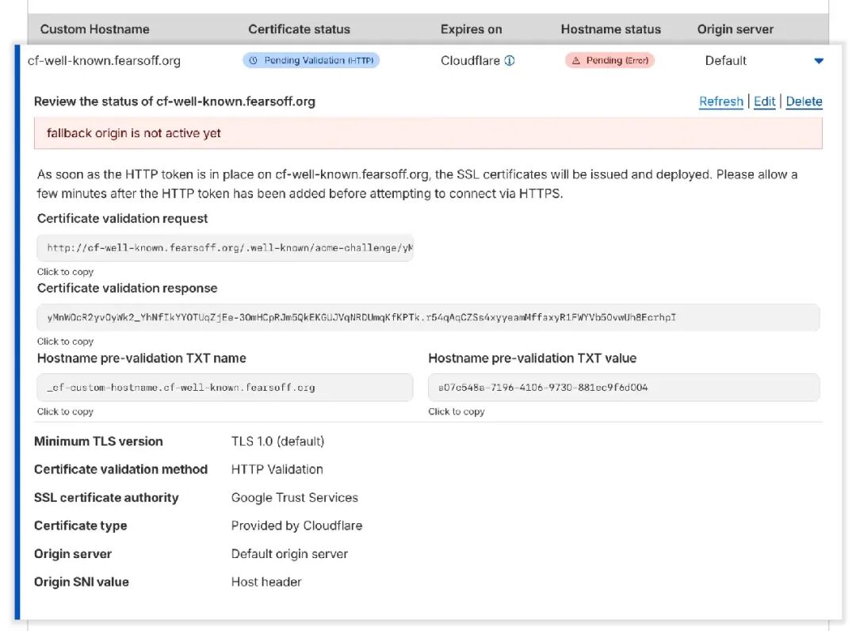Collapse the cf-well-known.fearsoff.org row arrow
Viewport: 856px width, 631px height.
[x=818, y=60]
